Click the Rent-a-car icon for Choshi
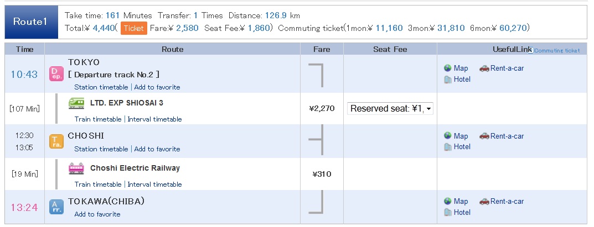 pyautogui.click(x=484, y=136)
